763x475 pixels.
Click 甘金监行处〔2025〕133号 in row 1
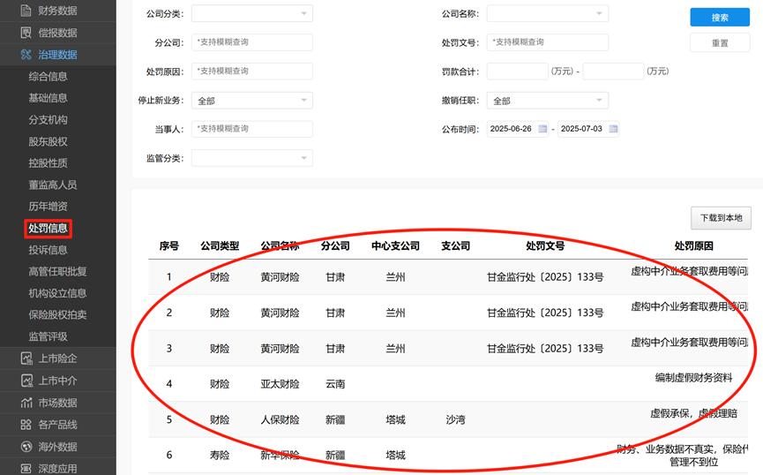(x=545, y=277)
